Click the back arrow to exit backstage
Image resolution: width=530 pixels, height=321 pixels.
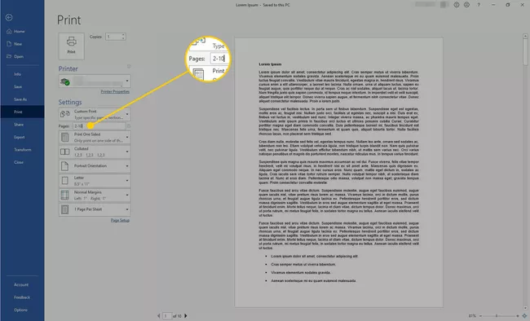click(x=9, y=18)
